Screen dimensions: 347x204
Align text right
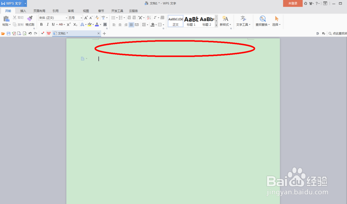[126, 25]
